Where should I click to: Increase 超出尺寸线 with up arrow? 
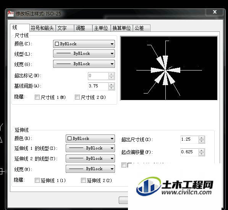coord(202,138)
